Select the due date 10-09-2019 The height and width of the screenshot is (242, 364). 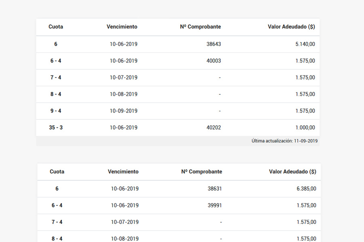click(123, 111)
